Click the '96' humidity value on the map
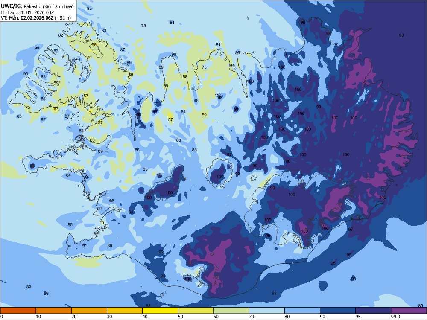The image size is (427, 320). point(196,100)
